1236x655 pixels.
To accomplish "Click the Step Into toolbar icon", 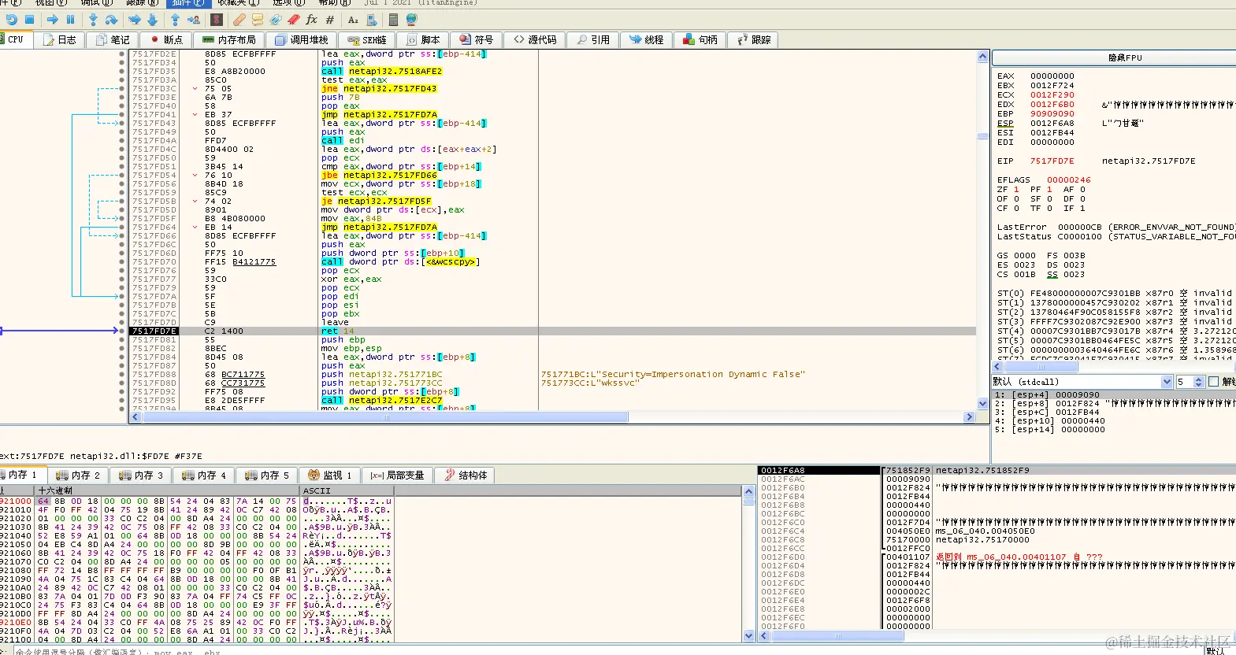I will click(94, 20).
